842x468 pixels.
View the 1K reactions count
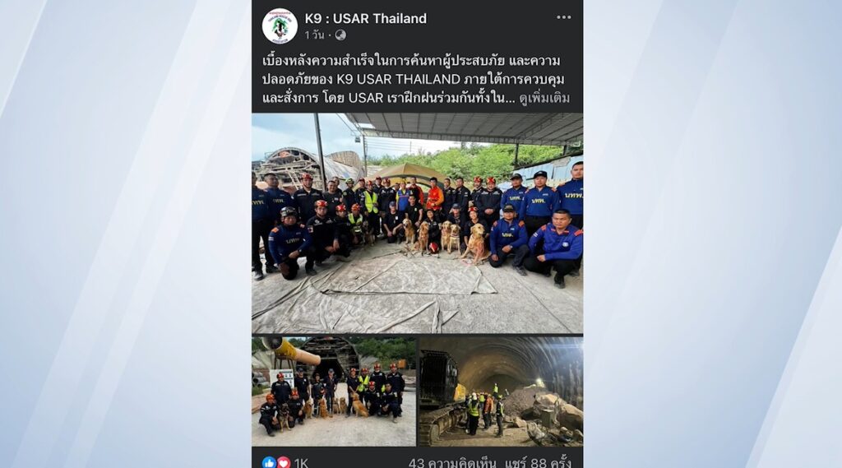tap(301, 463)
